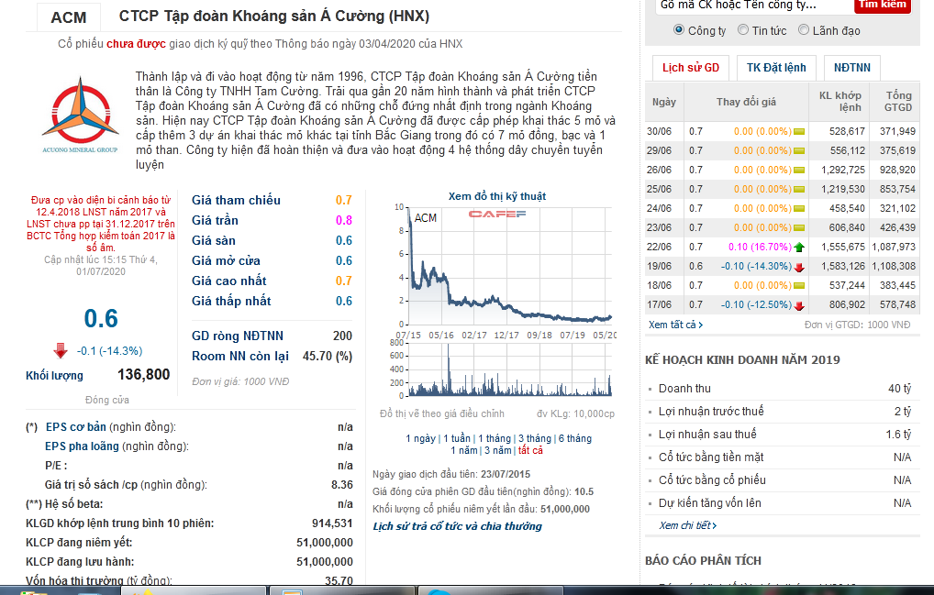Click the Giá trần value 0.8
The width and height of the screenshot is (934, 595).
click(344, 221)
